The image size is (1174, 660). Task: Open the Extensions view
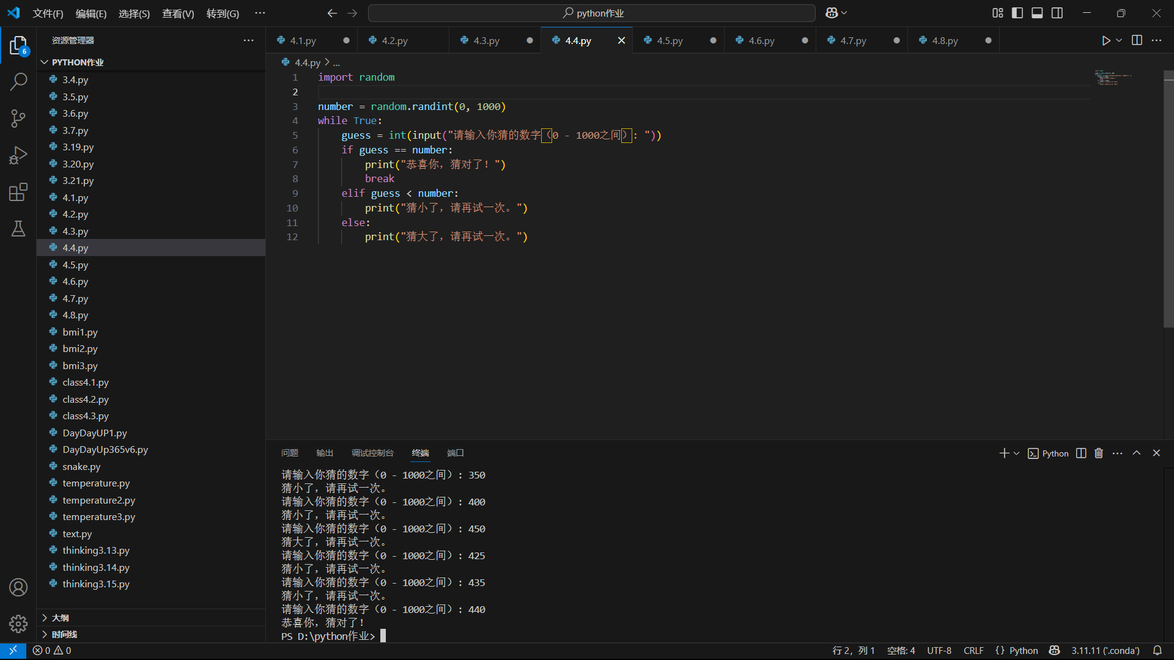tap(18, 192)
